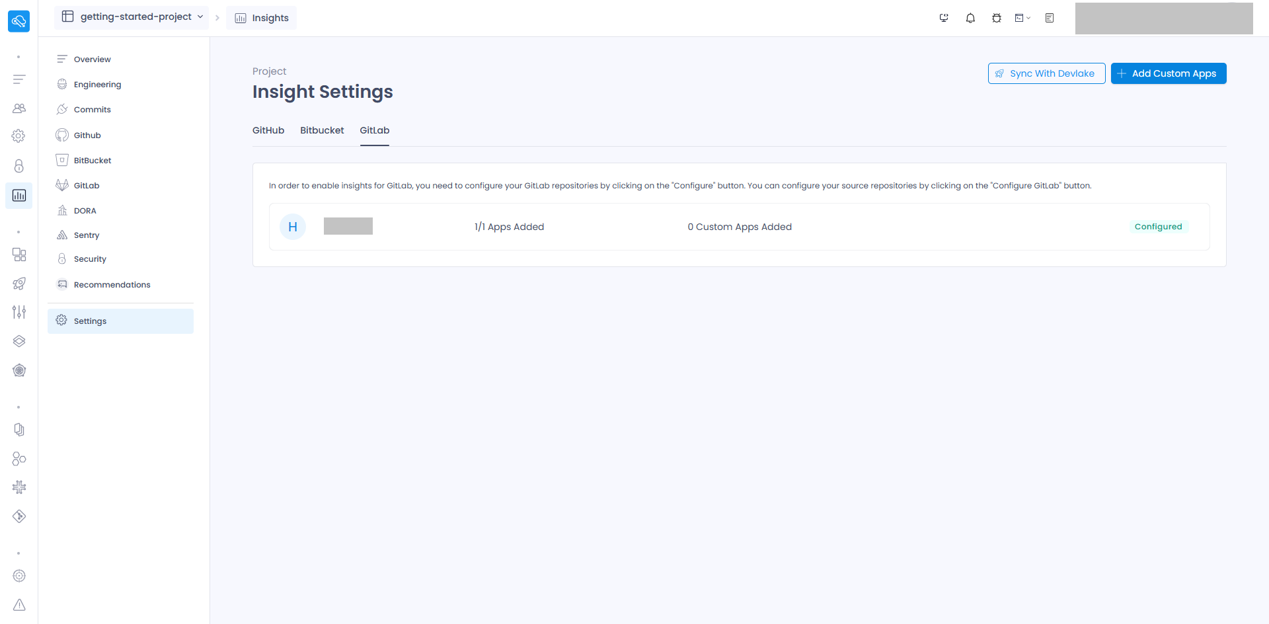Click the Configured status badge
The height and width of the screenshot is (624, 1269).
[x=1158, y=227]
